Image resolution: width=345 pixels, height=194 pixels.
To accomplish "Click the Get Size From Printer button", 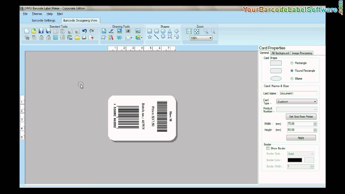I will pos(301,117).
